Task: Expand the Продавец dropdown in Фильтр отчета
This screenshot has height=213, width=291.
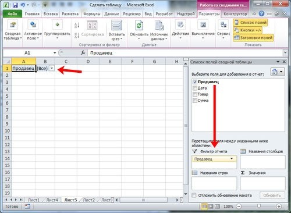Action: pyautogui.click(x=232, y=159)
